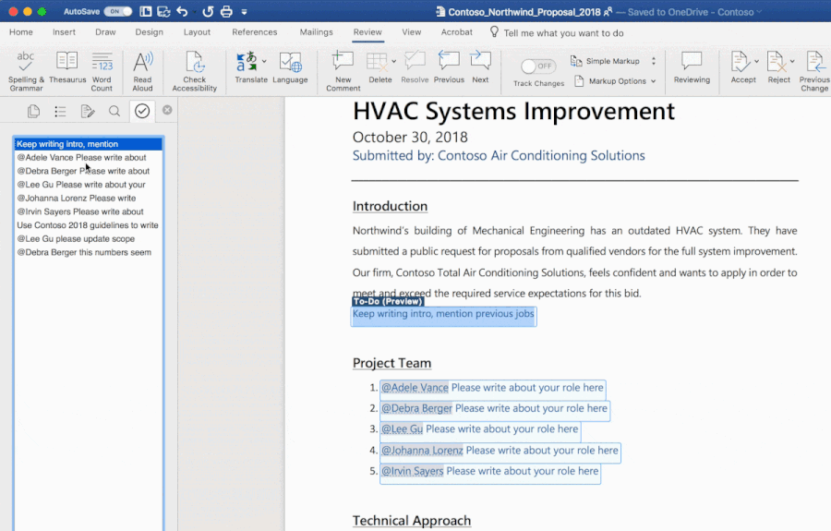This screenshot has height=531, width=831.
Task: Click the @Johanna Lorenz mention in document
Action: [x=422, y=451]
